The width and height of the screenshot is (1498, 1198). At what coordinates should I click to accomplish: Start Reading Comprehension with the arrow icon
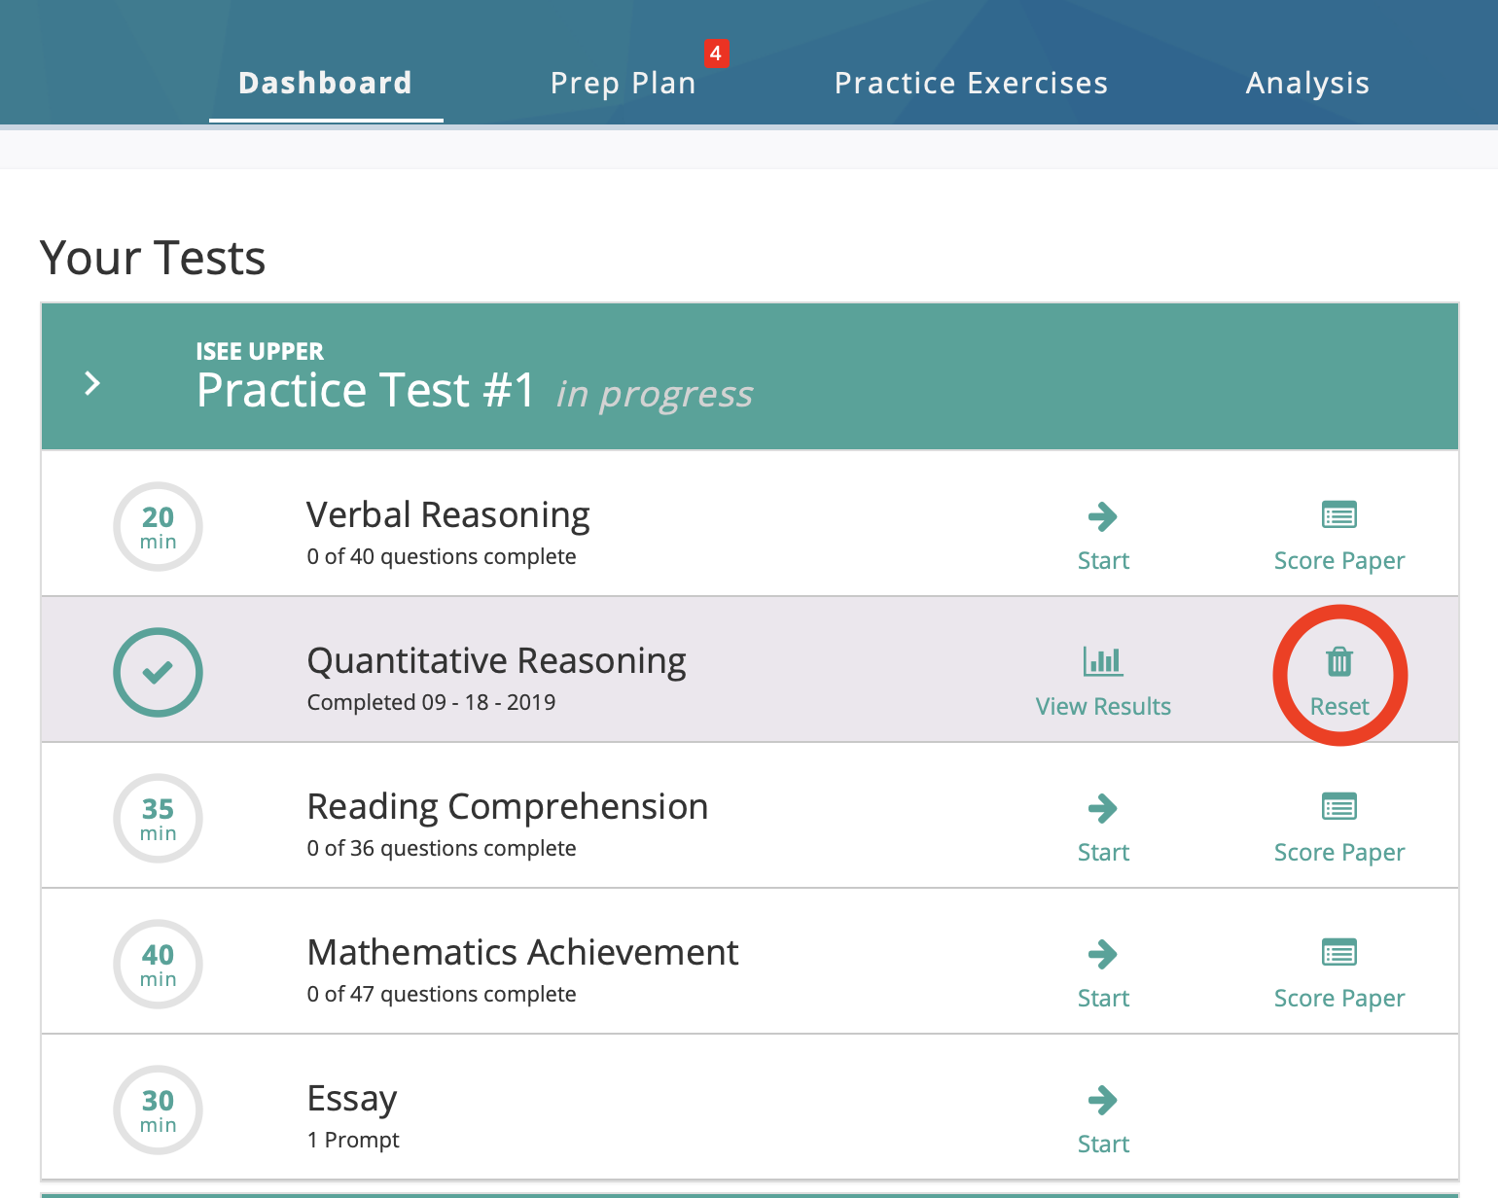coord(1102,809)
